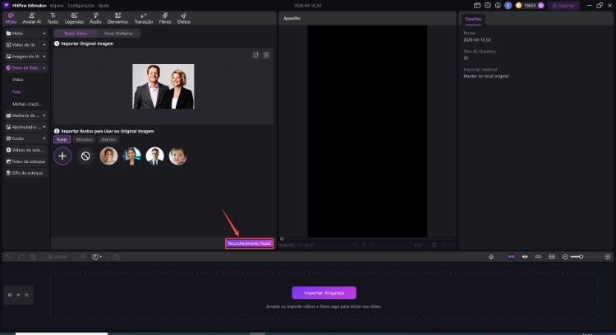Add a new face with plus button

(x=63, y=156)
